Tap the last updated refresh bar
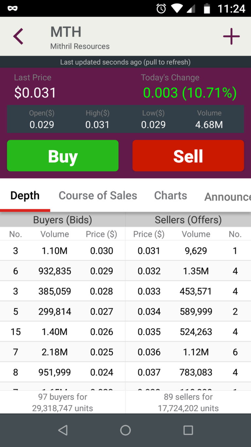 tap(125, 62)
